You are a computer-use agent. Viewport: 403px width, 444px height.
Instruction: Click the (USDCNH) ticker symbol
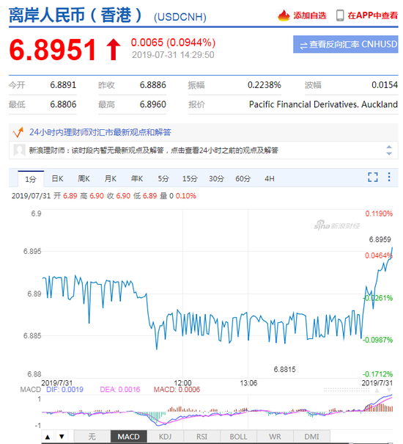[x=180, y=17]
